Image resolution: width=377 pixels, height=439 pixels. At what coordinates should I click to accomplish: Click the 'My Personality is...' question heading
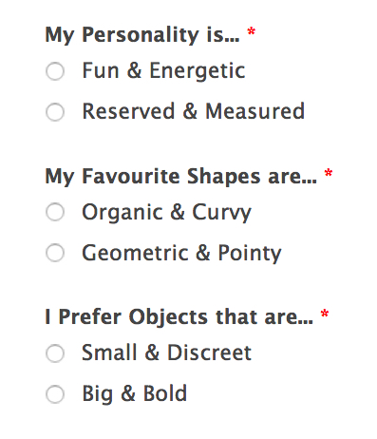tap(142, 35)
